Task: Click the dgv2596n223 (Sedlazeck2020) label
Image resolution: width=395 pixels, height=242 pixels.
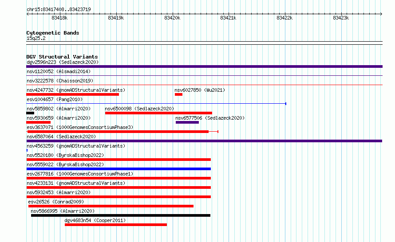Action: coord(63,62)
